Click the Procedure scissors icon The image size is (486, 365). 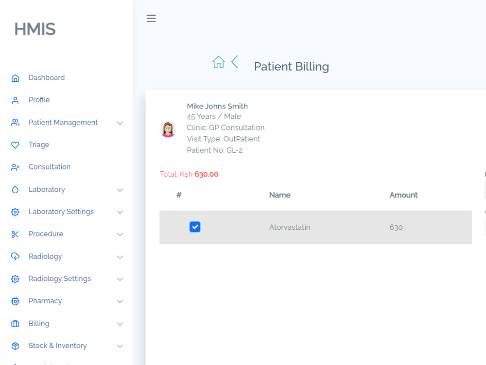15,235
